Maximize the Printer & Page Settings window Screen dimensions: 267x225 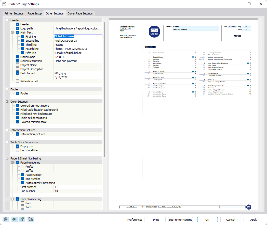pos(249,4)
